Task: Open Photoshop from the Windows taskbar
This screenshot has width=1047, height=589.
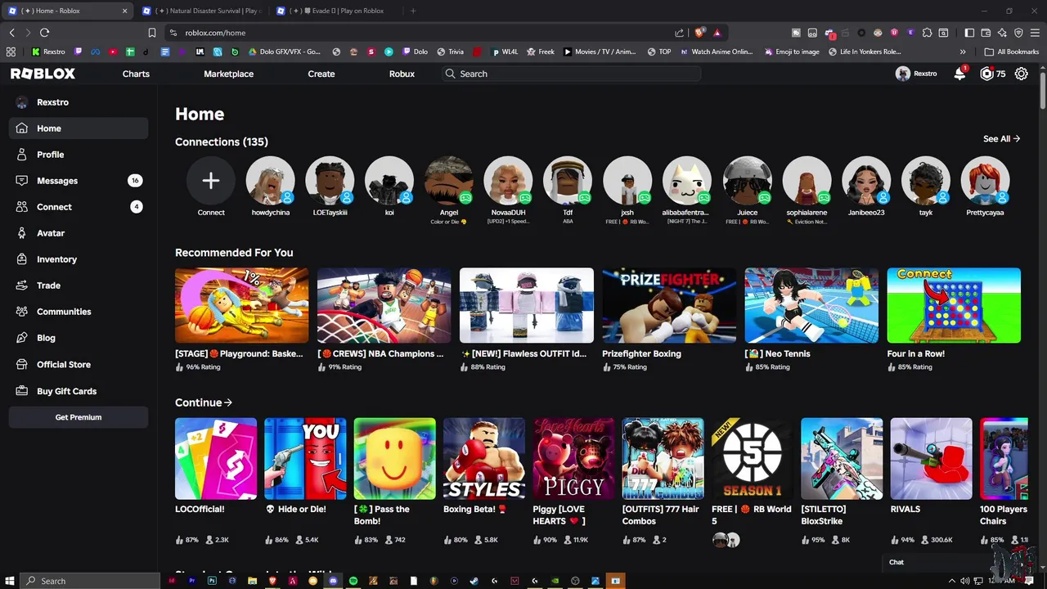Action: (x=212, y=581)
